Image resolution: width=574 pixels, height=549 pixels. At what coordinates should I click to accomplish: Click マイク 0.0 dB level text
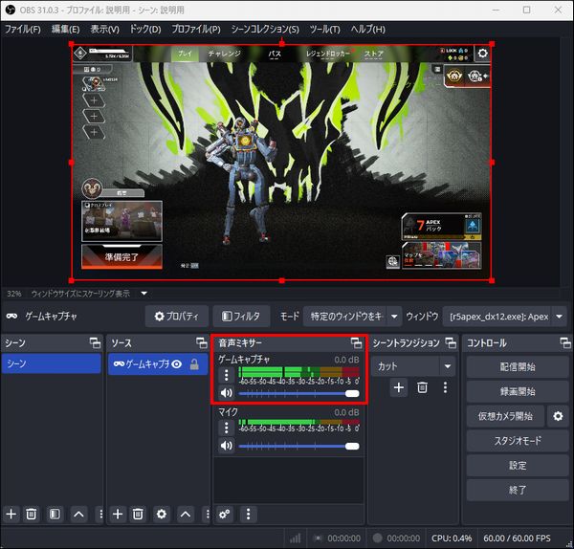pyautogui.click(x=346, y=412)
